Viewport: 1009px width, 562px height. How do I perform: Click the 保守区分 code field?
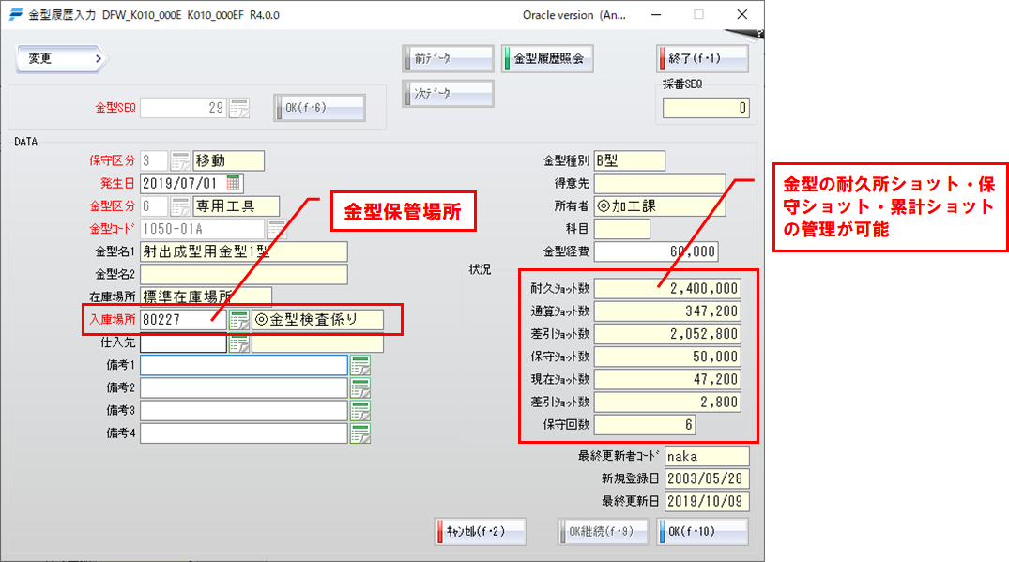(x=154, y=160)
